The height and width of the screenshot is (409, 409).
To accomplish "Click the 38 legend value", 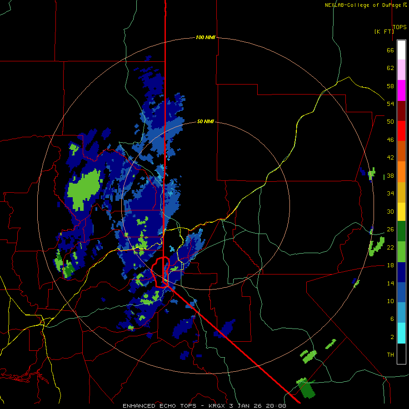I will pos(390,176).
